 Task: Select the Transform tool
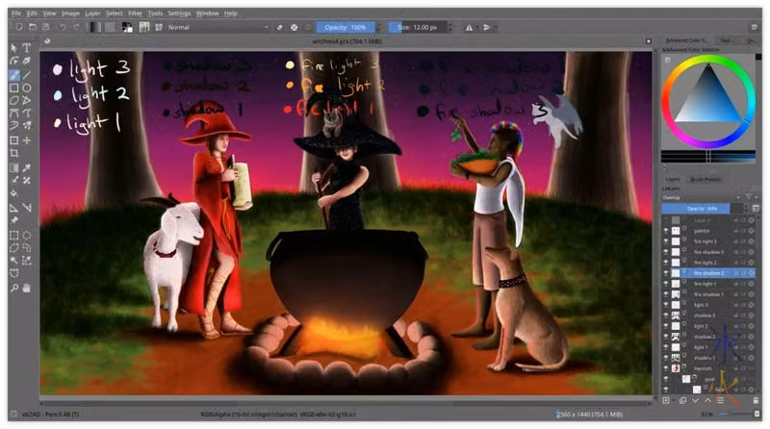[x=13, y=140]
